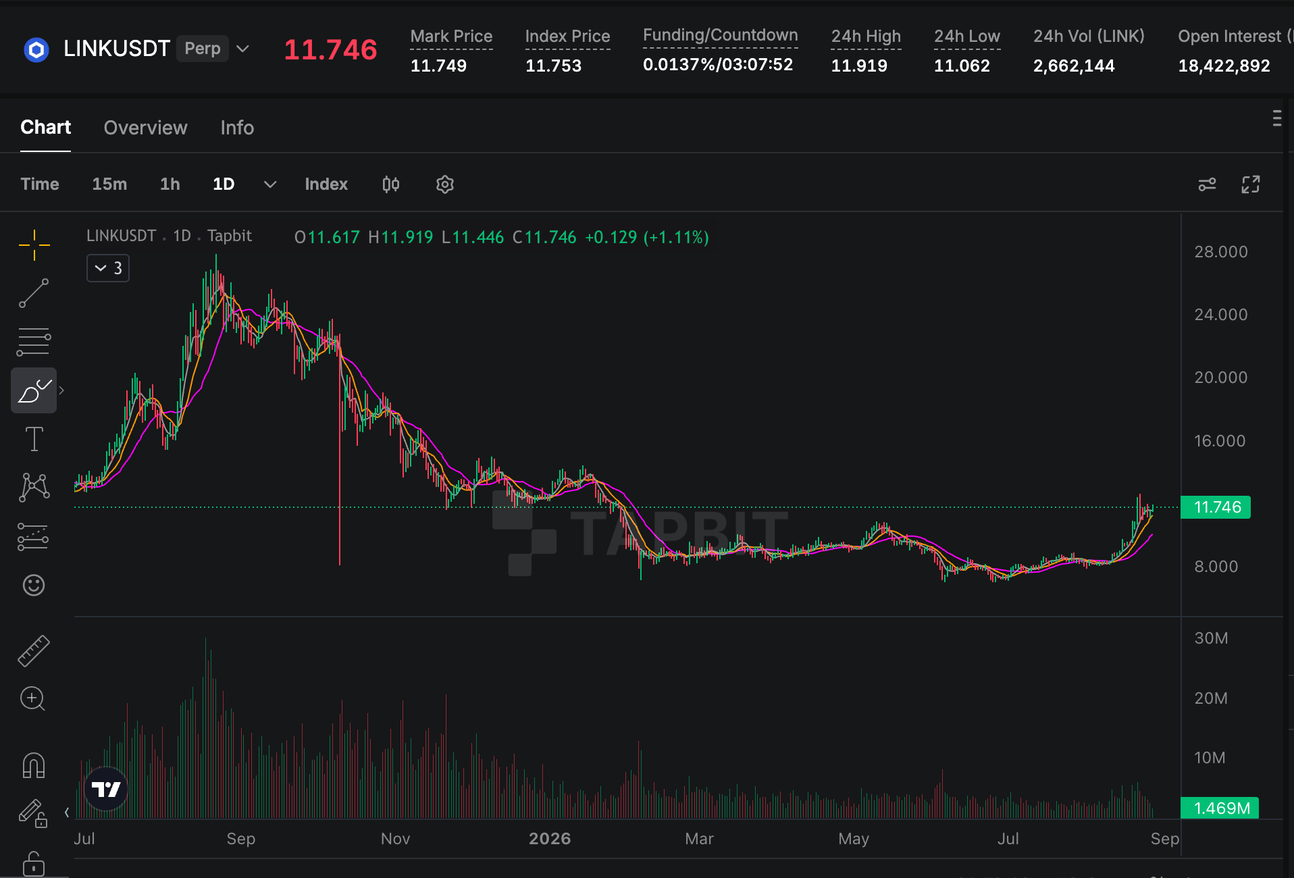Click the 24h volume value 2,662,144

pyautogui.click(x=1074, y=66)
